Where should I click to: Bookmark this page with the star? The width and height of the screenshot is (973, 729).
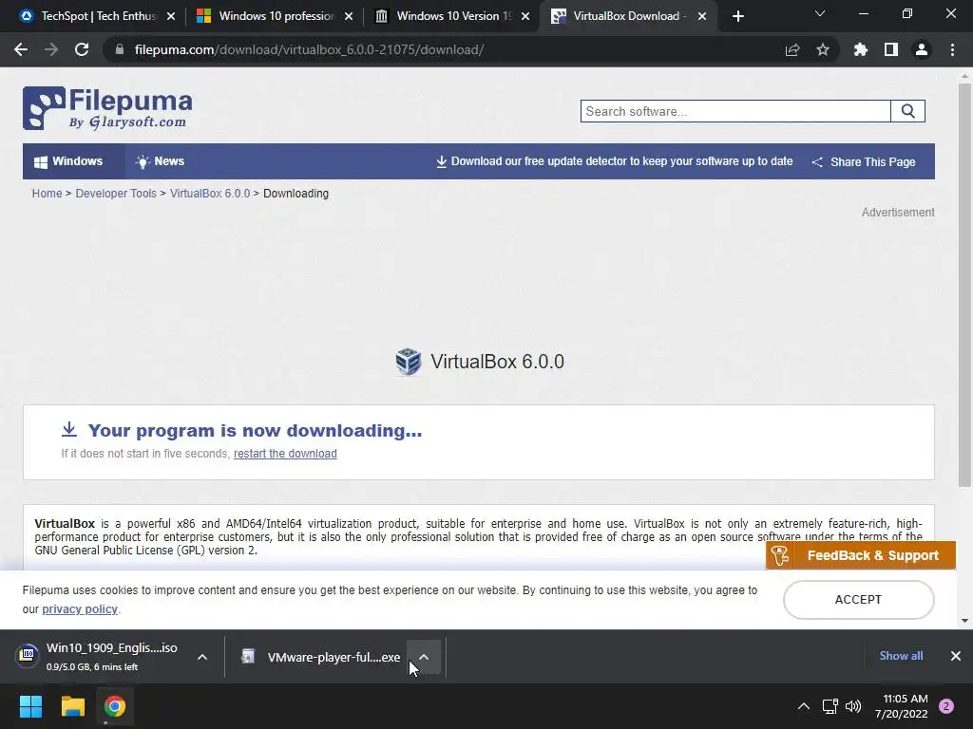coord(823,49)
